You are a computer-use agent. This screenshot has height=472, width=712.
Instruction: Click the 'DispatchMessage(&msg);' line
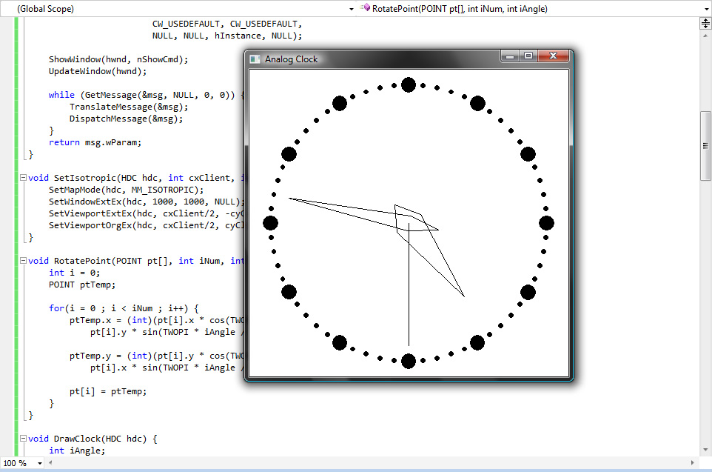[126, 119]
